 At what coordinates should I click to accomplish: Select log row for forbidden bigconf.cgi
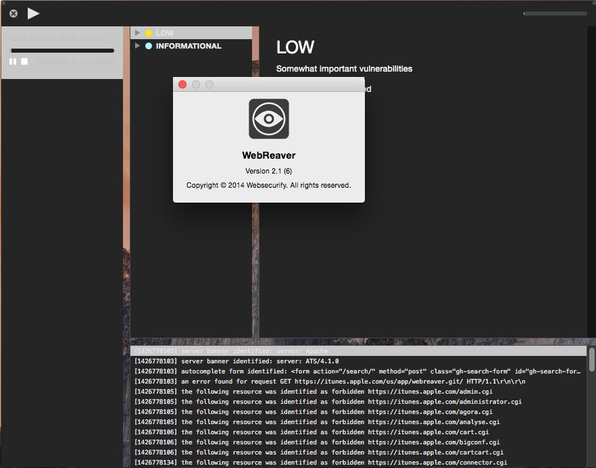358,442
